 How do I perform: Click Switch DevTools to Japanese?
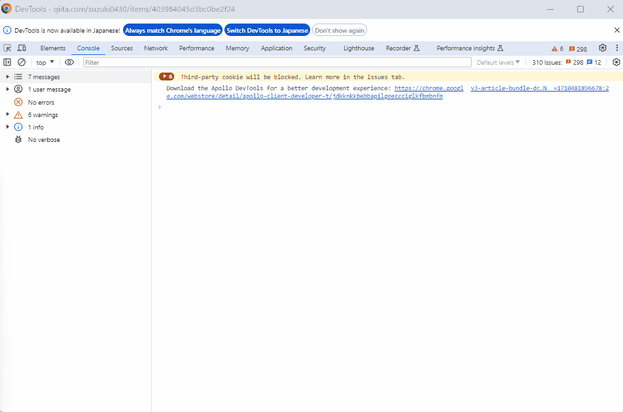267,29
